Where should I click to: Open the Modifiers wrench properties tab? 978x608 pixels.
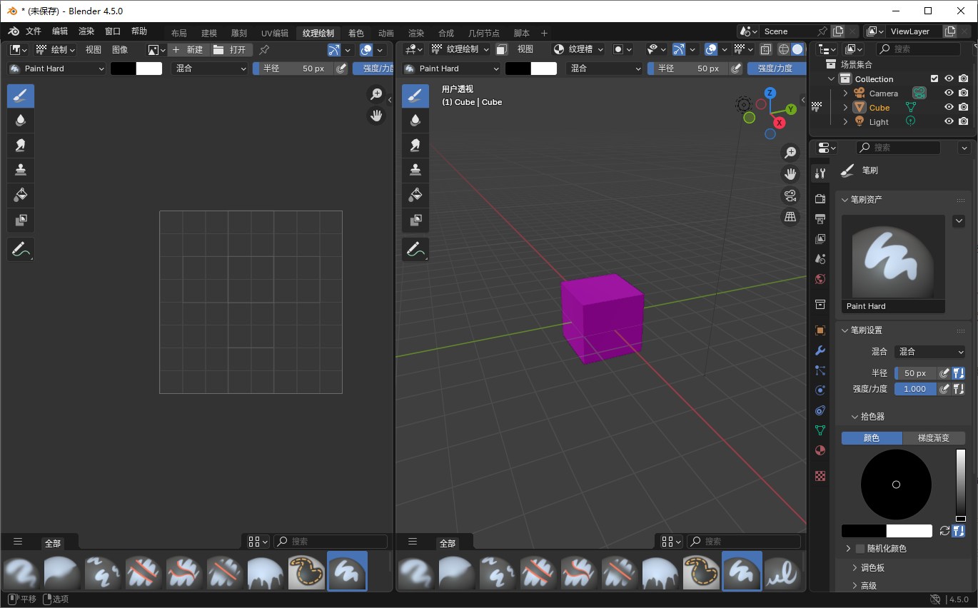820,350
